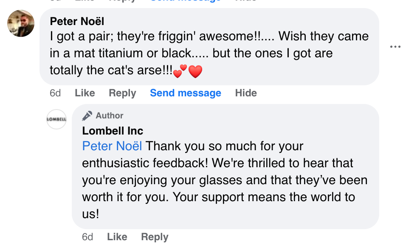This screenshot has height=247, width=406.
Task: Click the Author badge microphone icon
Action: [87, 115]
